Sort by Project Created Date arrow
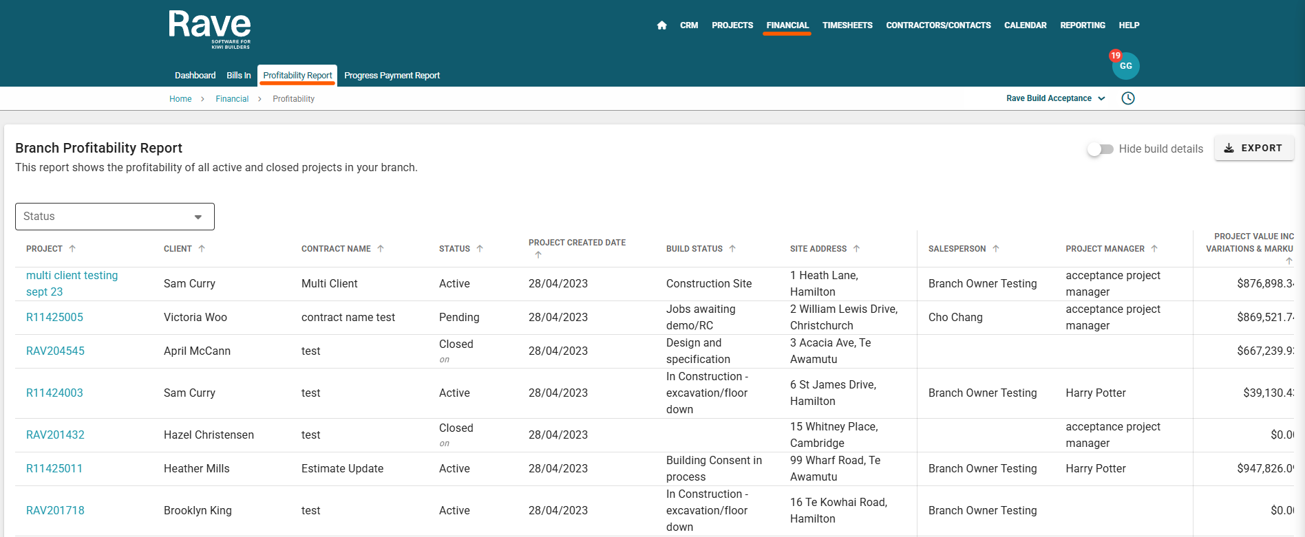The width and height of the screenshot is (1305, 537). (x=538, y=255)
